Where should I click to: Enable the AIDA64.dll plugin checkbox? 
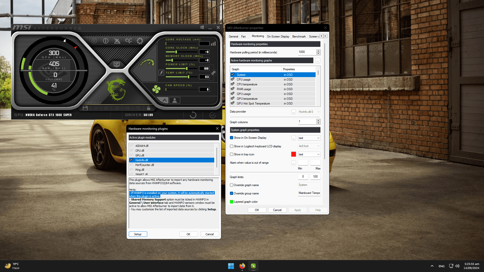tap(131, 146)
